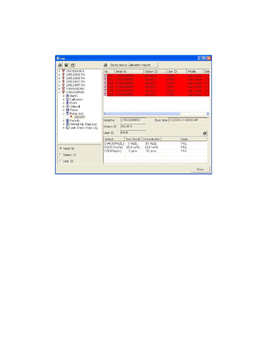Expand the 1X6010057 RN tree node

(59, 85)
